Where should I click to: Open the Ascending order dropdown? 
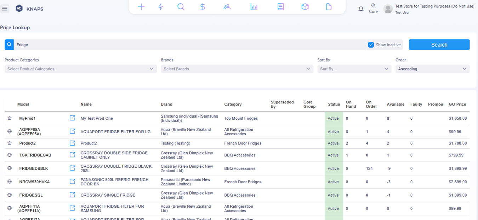point(432,69)
